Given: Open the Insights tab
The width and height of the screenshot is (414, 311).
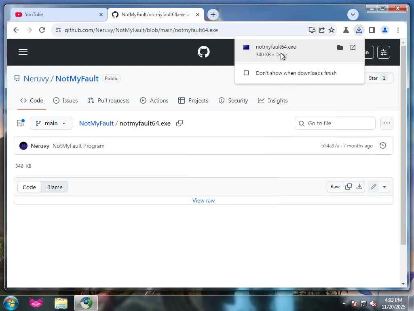Looking at the screenshot, I should tap(273, 100).
